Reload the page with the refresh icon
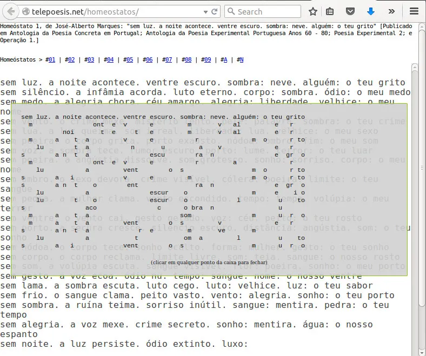The height and width of the screenshot is (356, 426). tap(215, 11)
